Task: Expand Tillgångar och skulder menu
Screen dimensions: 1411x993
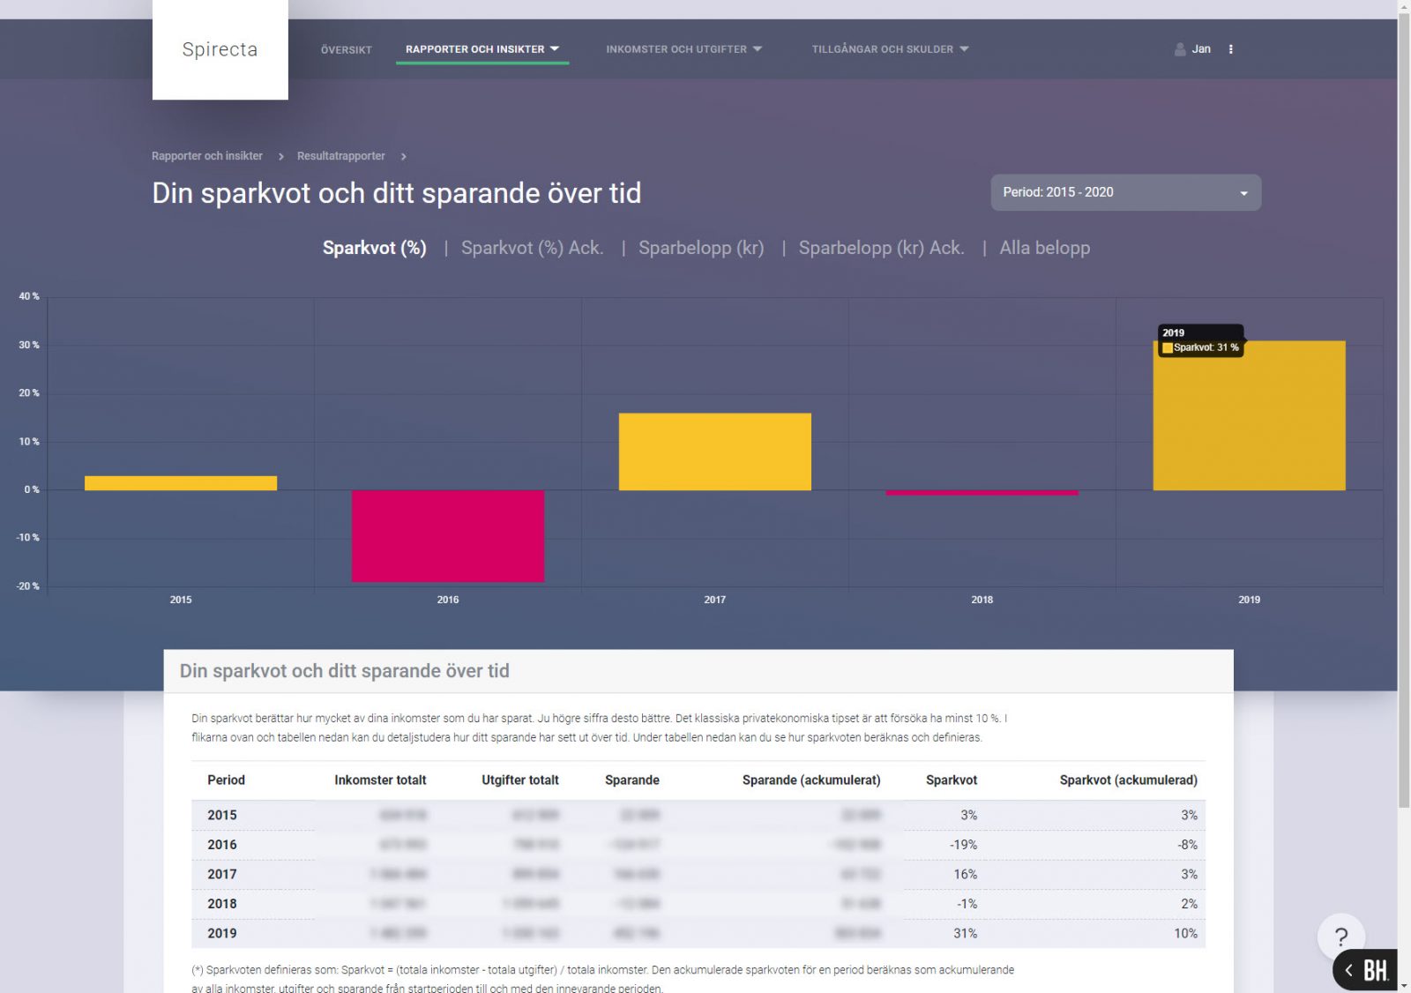Action: (890, 49)
